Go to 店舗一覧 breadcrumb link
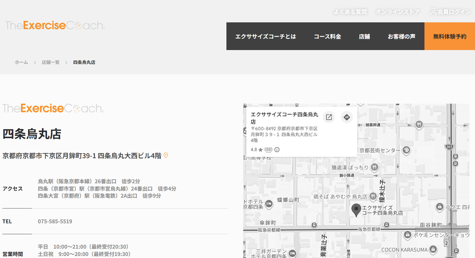This screenshot has width=475, height=258. pos(51,62)
